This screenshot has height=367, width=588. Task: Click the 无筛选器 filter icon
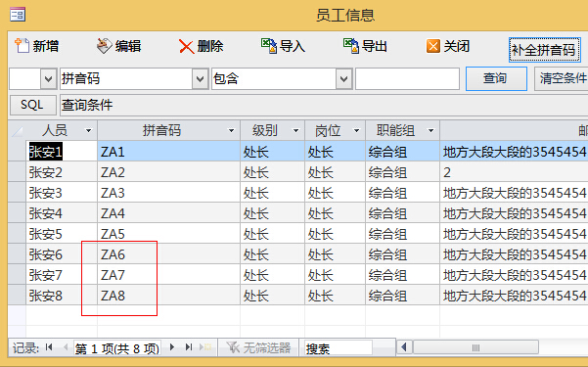coord(233,347)
